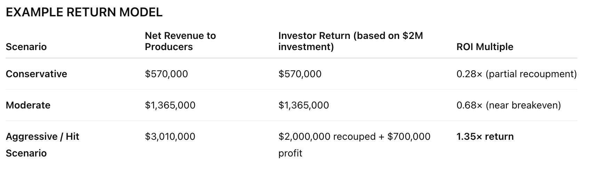Click the Moderate investor return $1,365,000 cell
The height and width of the screenshot is (185, 592).
pos(304,105)
